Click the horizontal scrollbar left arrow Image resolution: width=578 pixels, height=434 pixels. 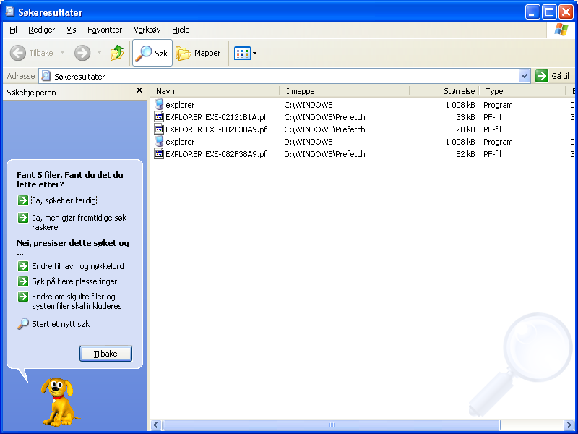click(x=155, y=425)
